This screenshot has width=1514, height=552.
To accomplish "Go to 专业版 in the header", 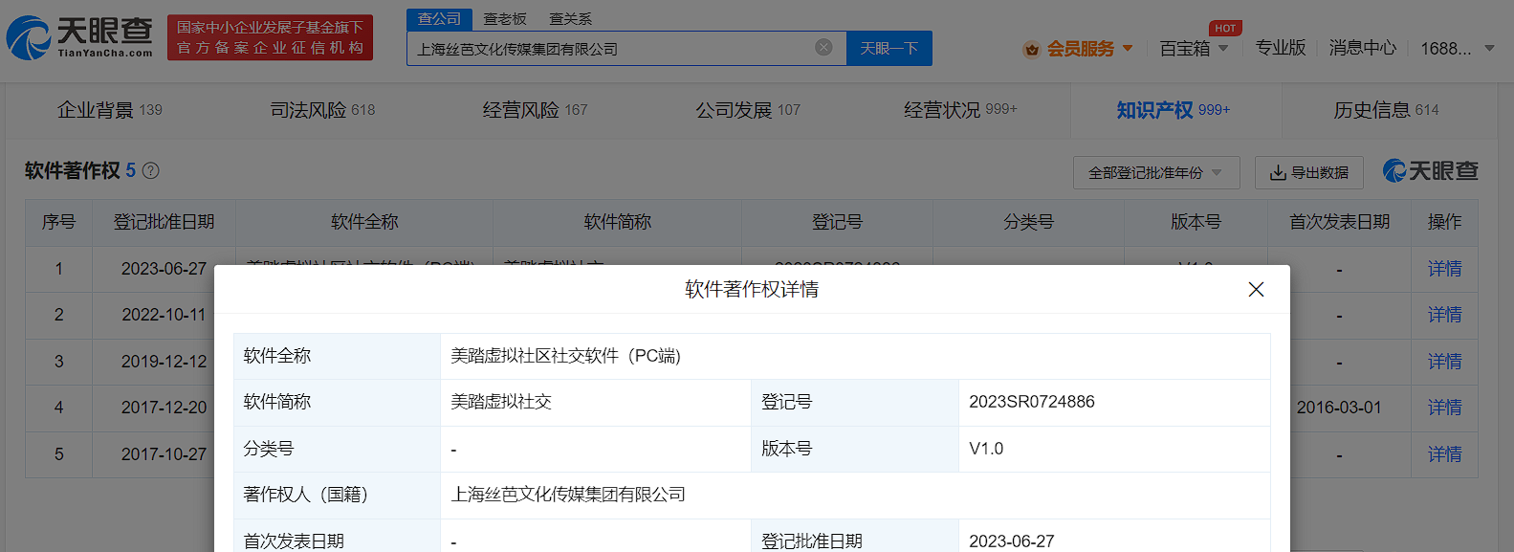I will (1281, 48).
